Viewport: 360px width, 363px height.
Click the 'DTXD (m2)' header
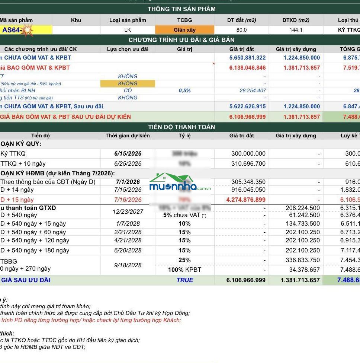(296, 20)
